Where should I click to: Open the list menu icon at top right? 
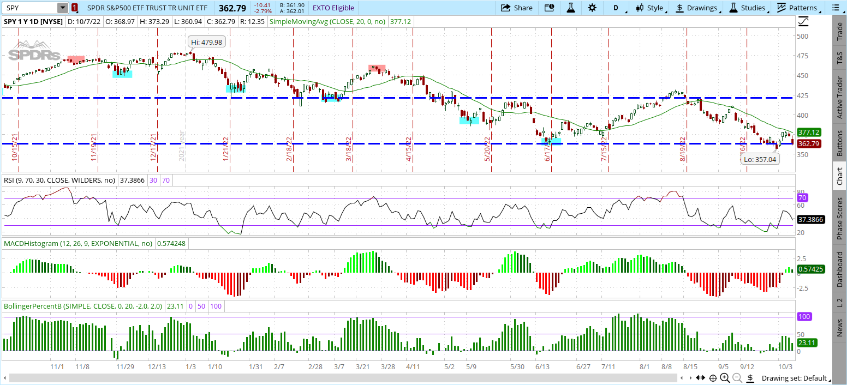836,8
